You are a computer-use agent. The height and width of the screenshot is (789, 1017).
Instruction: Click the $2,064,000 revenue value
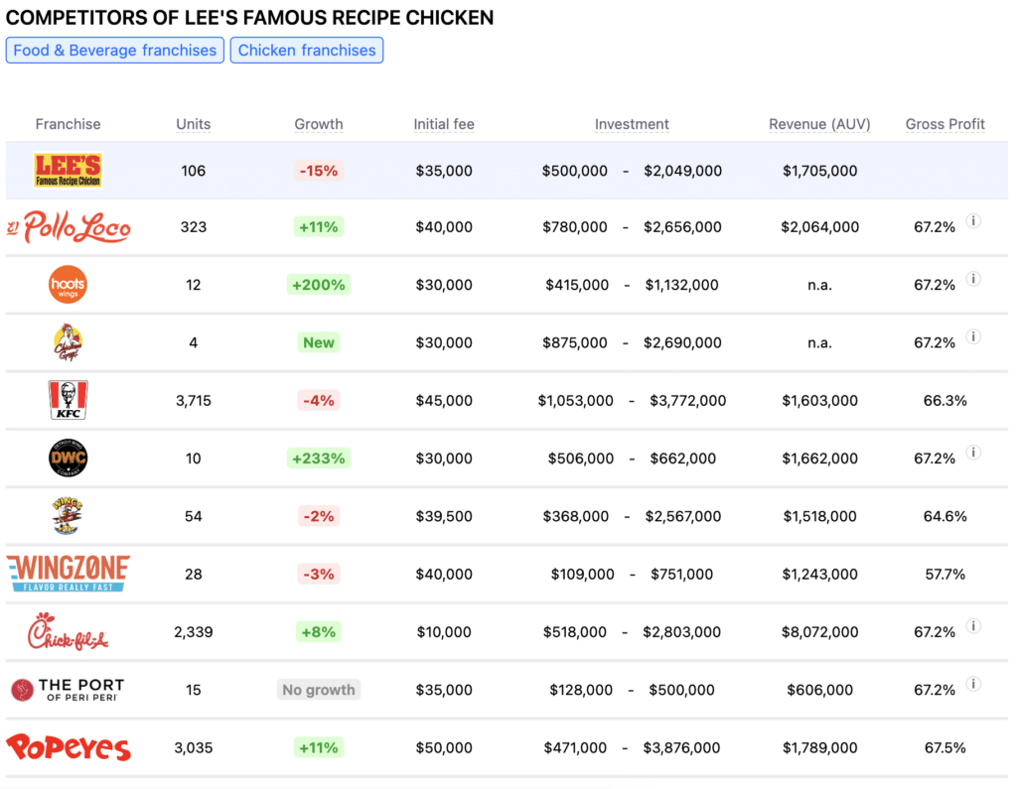(x=819, y=227)
